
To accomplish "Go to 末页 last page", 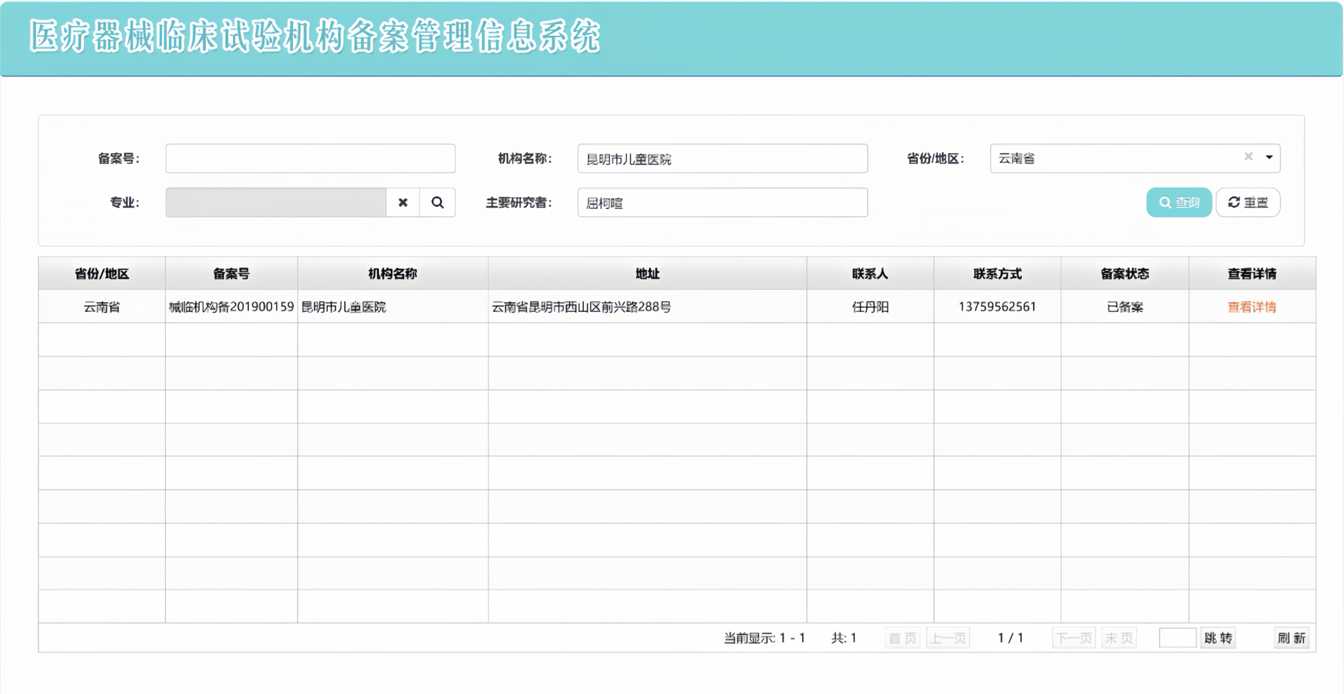I will (1118, 638).
